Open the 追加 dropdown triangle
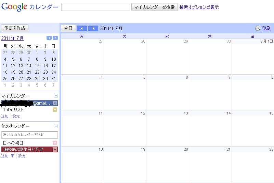274x183 pixels. [12, 156]
